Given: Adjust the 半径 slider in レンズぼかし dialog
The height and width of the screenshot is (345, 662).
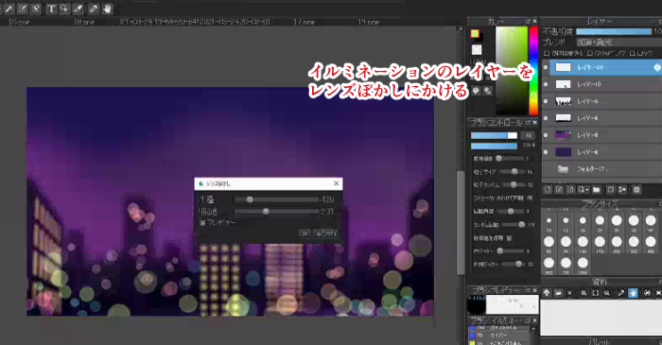Looking at the screenshot, I should pyautogui.click(x=276, y=199).
